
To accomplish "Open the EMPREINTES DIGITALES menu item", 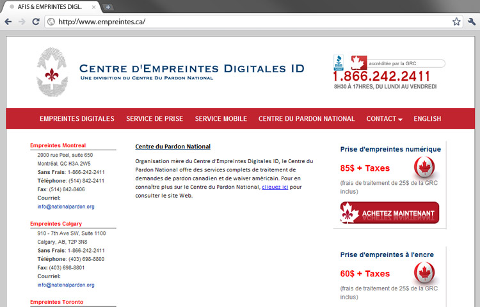I will point(77,118).
